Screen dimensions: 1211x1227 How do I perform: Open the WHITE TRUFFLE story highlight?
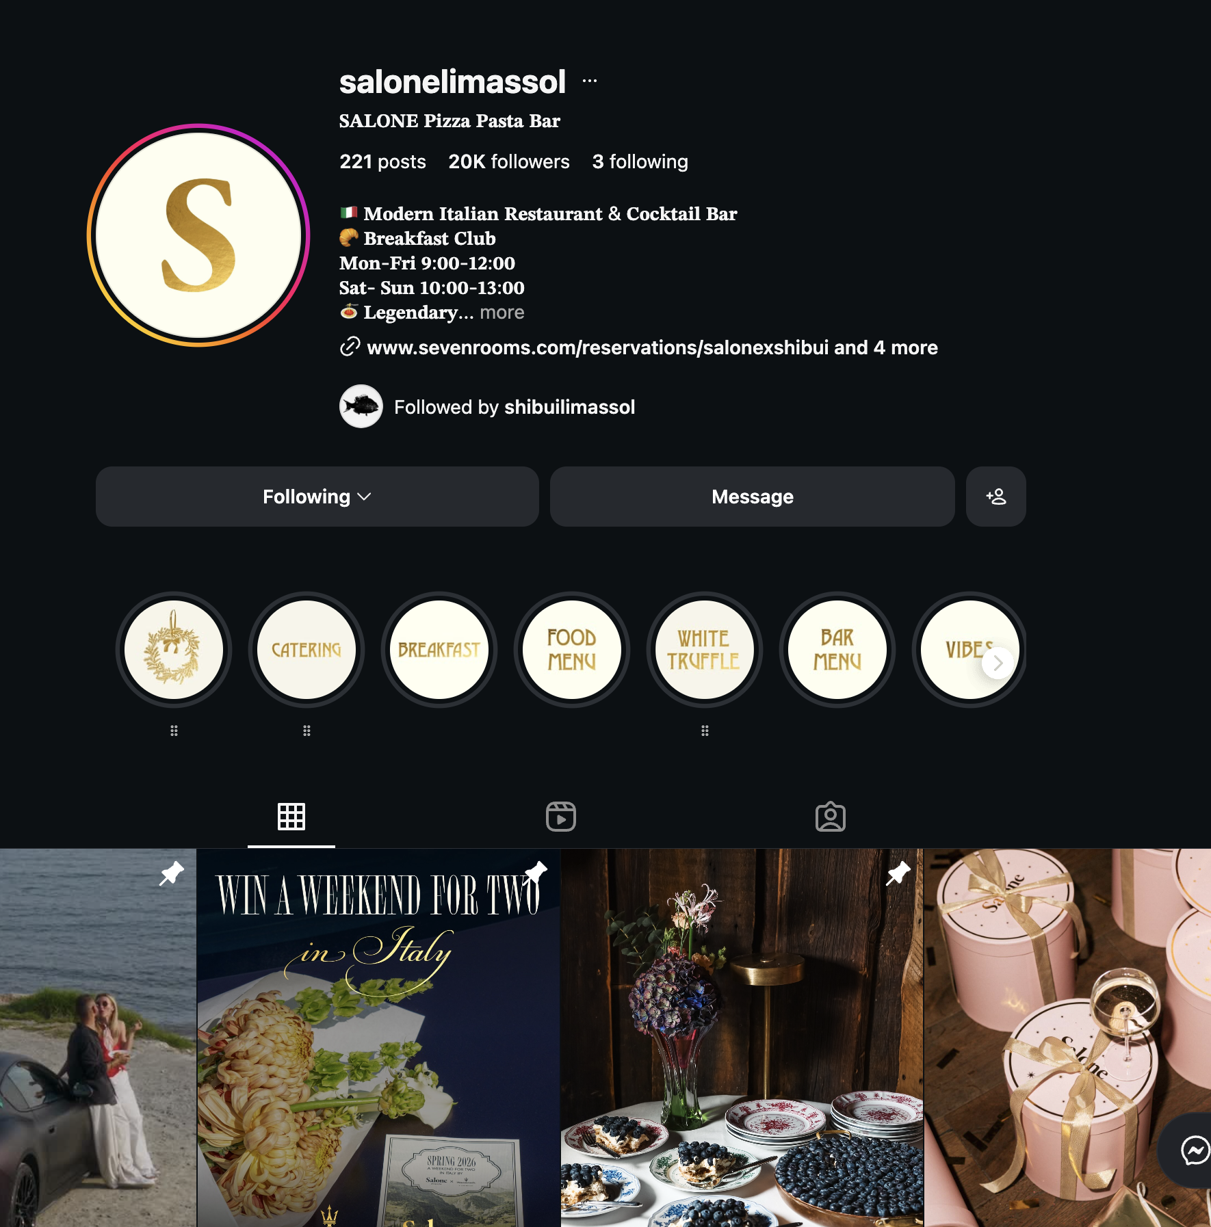point(705,650)
